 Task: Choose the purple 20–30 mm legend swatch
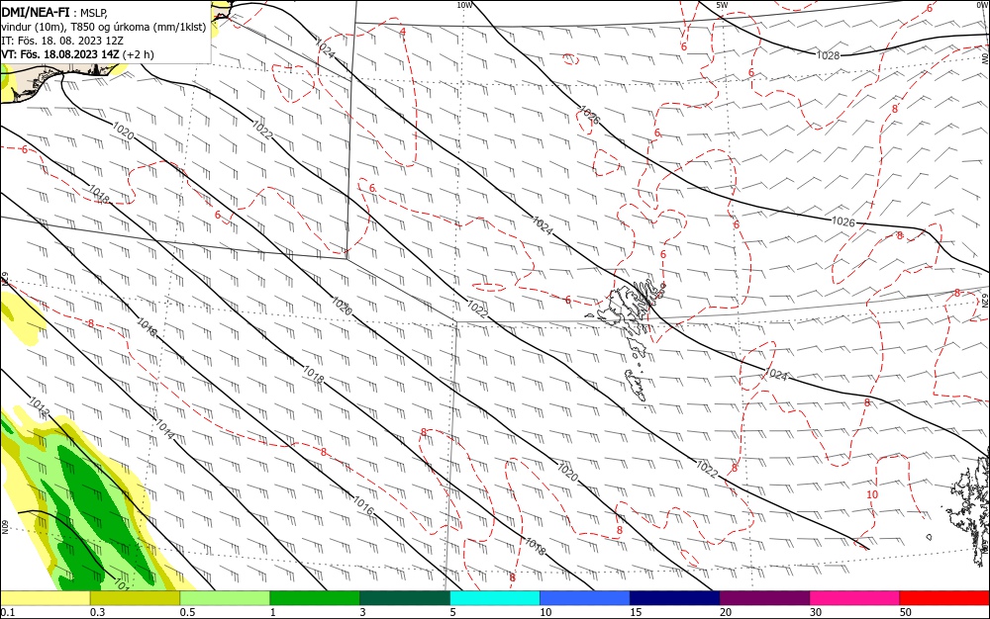click(764, 597)
